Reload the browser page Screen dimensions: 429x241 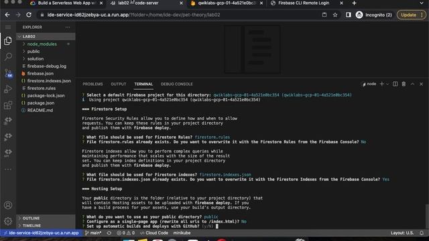pos(29,15)
